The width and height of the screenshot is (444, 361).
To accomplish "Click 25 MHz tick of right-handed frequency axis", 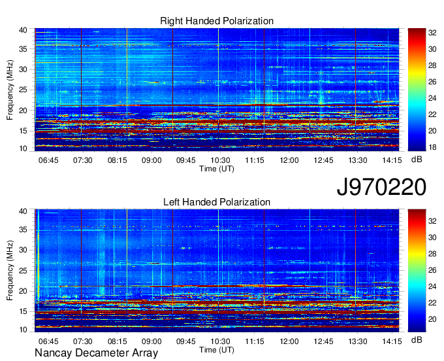I will tap(23, 90).
